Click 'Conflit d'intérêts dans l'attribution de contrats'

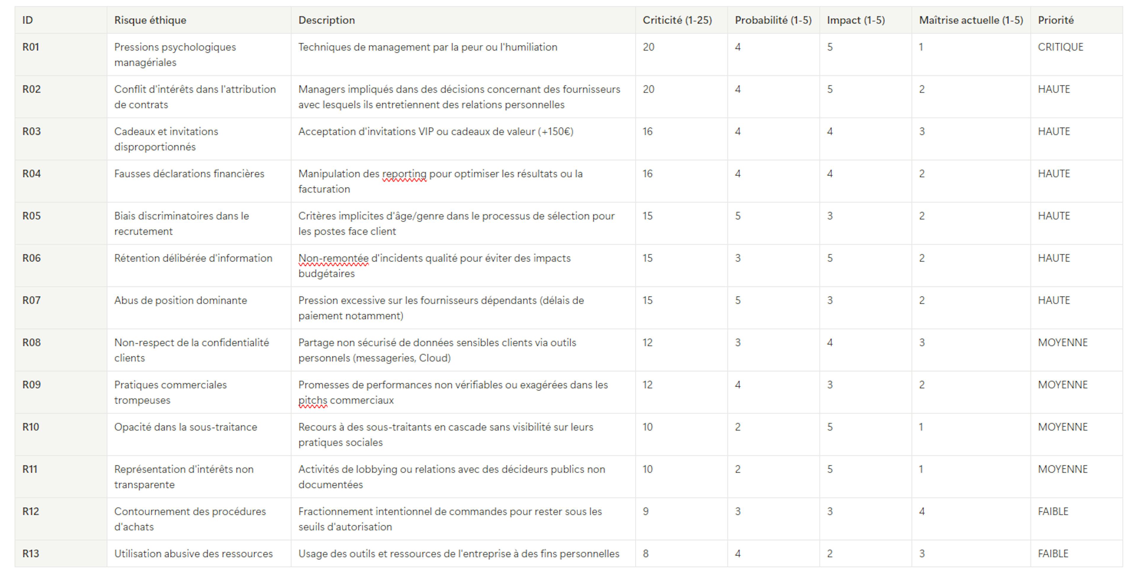(199, 97)
